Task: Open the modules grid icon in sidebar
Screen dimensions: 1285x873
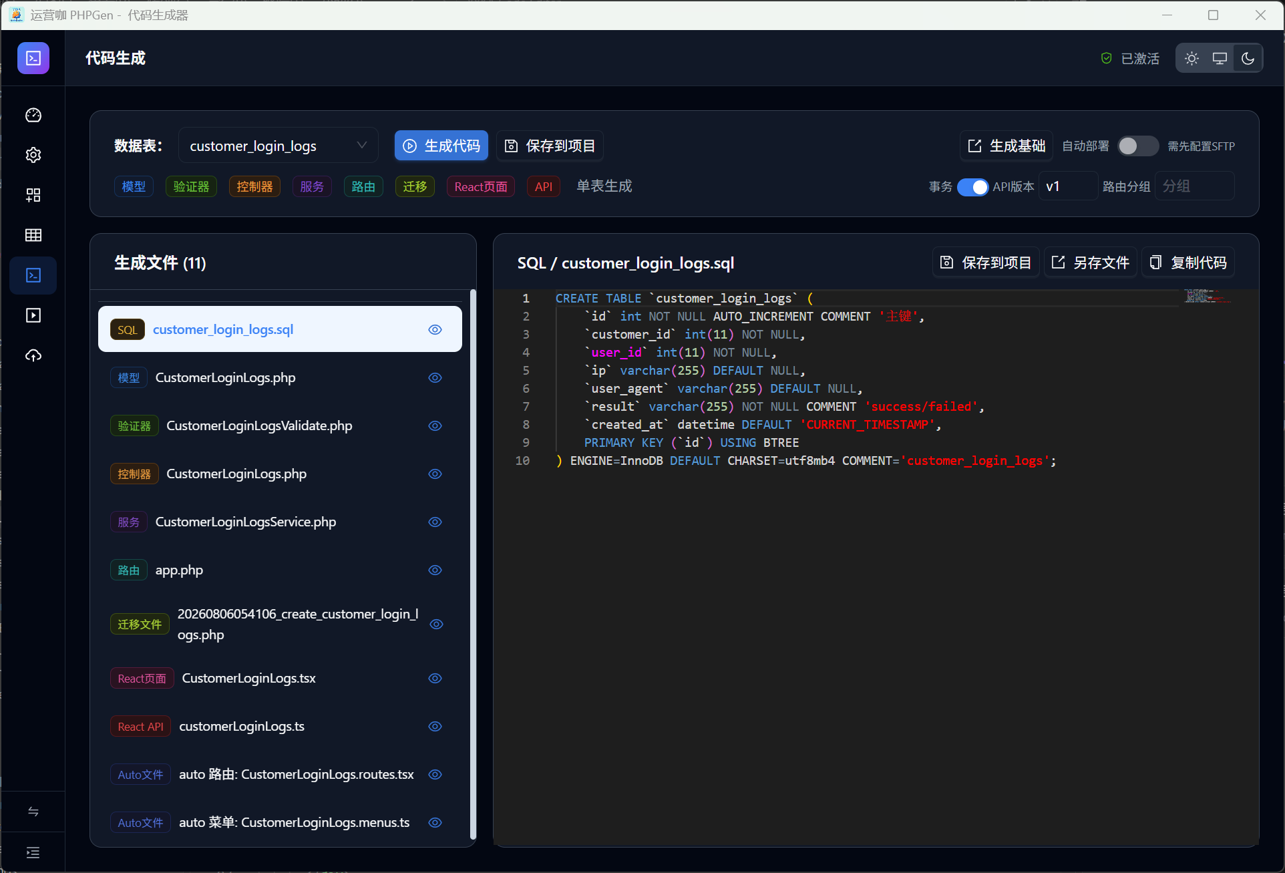Action: click(33, 195)
